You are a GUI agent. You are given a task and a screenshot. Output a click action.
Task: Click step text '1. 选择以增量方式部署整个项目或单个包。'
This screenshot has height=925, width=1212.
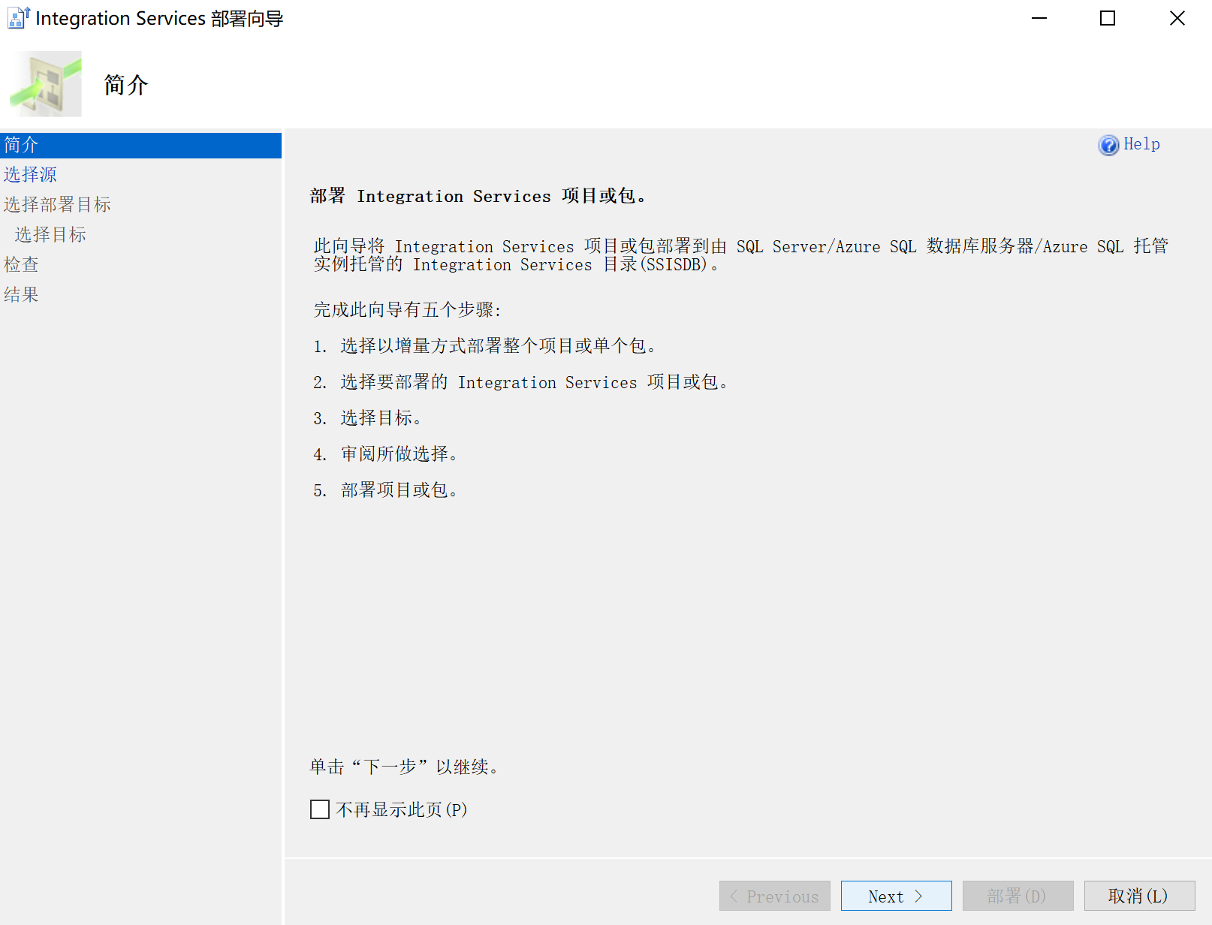coord(485,345)
